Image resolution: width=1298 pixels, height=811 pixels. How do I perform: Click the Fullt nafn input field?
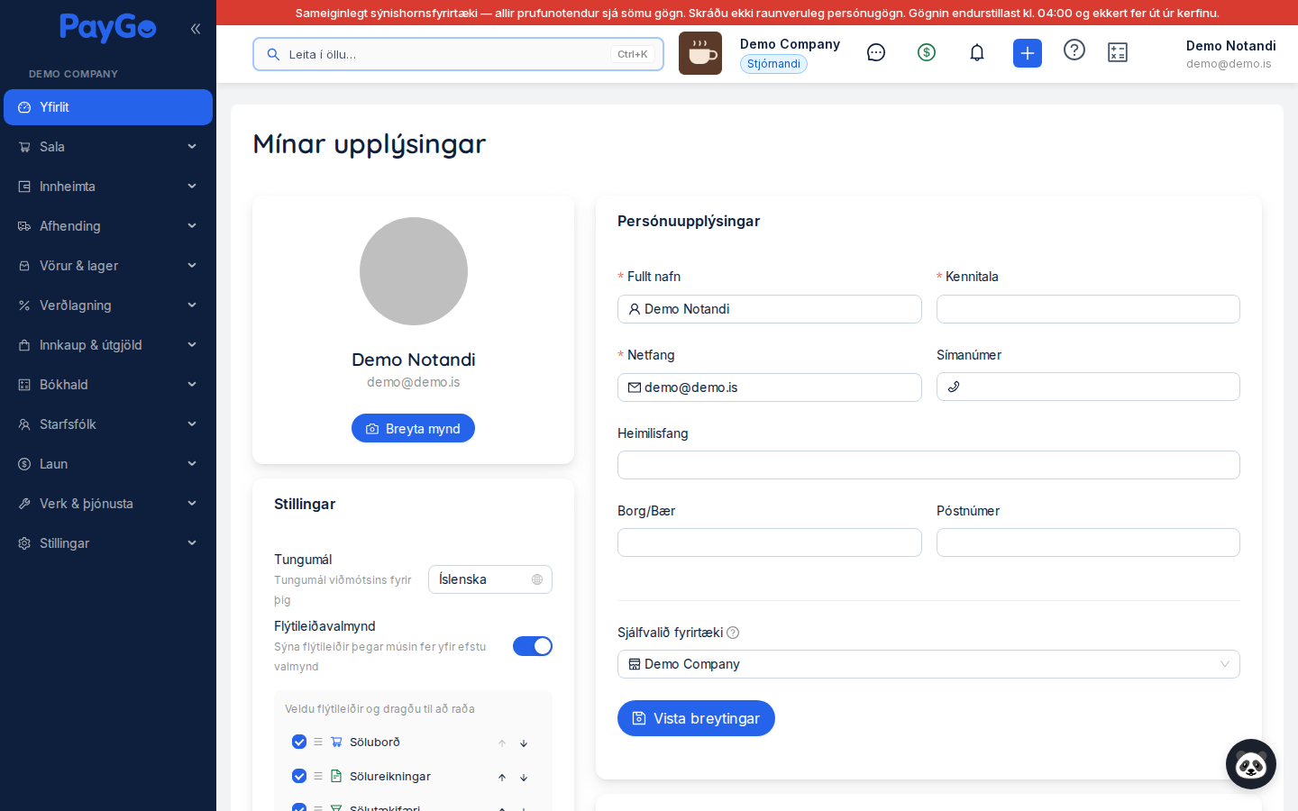coord(770,309)
